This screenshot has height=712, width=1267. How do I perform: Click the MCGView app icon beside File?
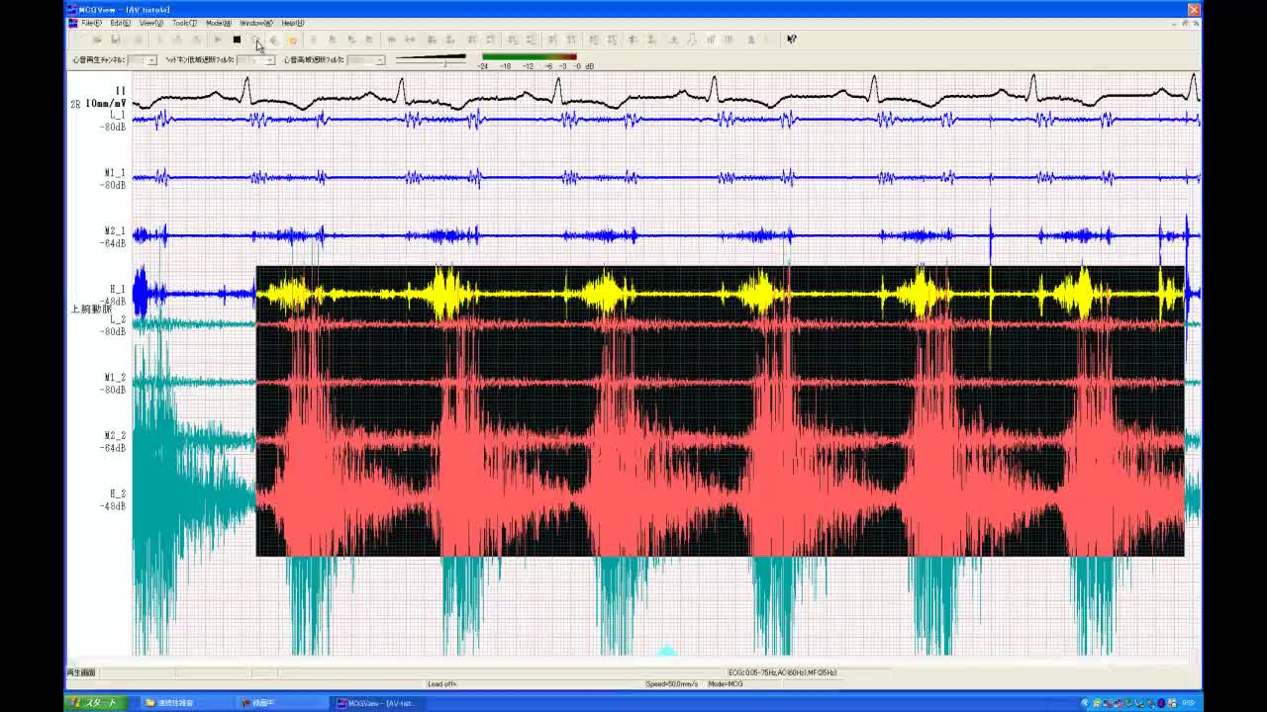coord(72,23)
